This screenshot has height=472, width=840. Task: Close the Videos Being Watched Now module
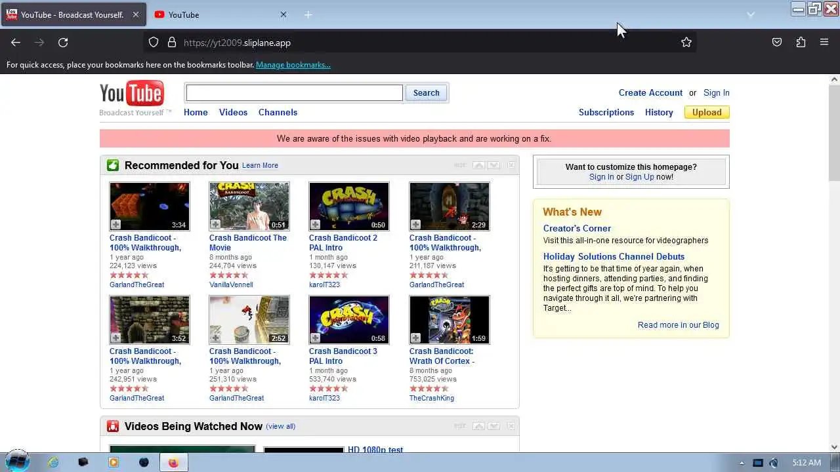[x=511, y=426]
